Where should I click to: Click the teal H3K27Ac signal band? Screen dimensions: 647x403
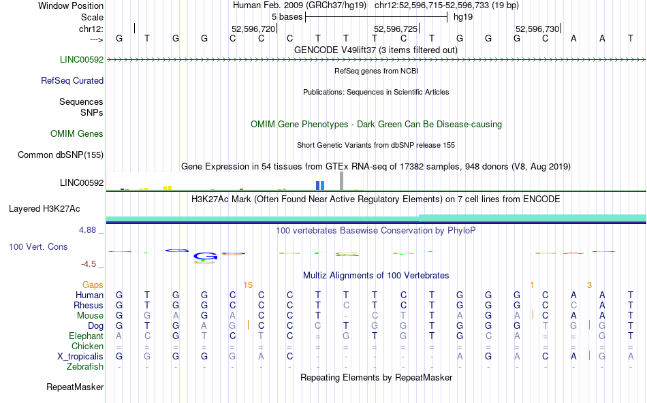(376, 219)
